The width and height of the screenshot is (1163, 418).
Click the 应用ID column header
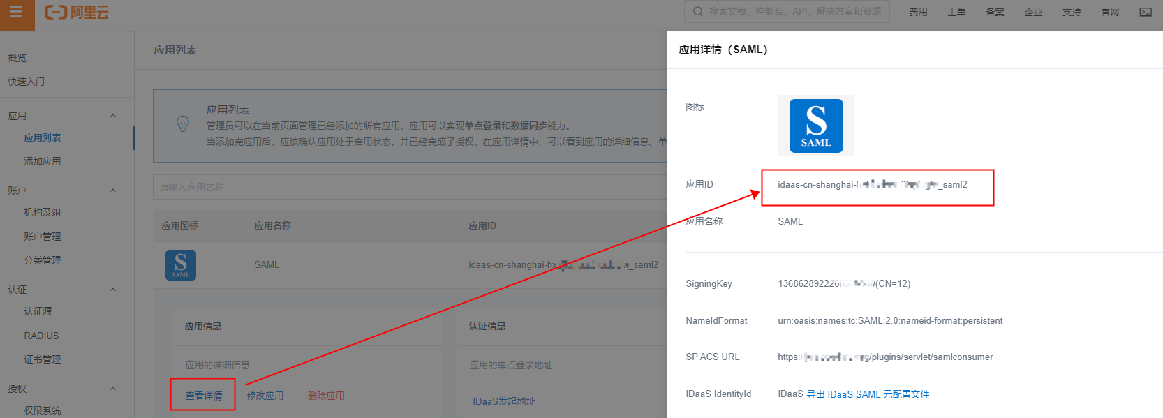point(482,225)
